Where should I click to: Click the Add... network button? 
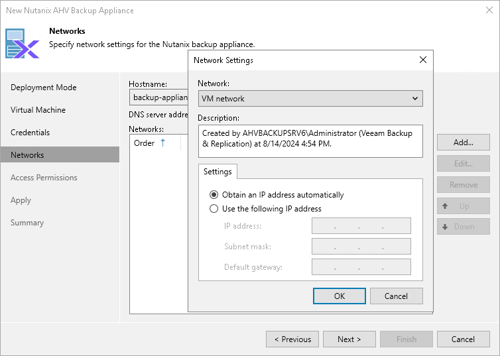click(463, 142)
